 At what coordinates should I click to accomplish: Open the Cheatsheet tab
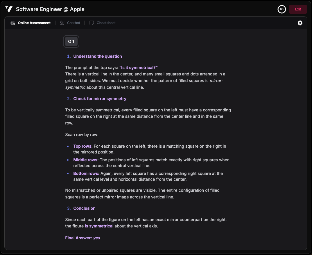pos(106,23)
